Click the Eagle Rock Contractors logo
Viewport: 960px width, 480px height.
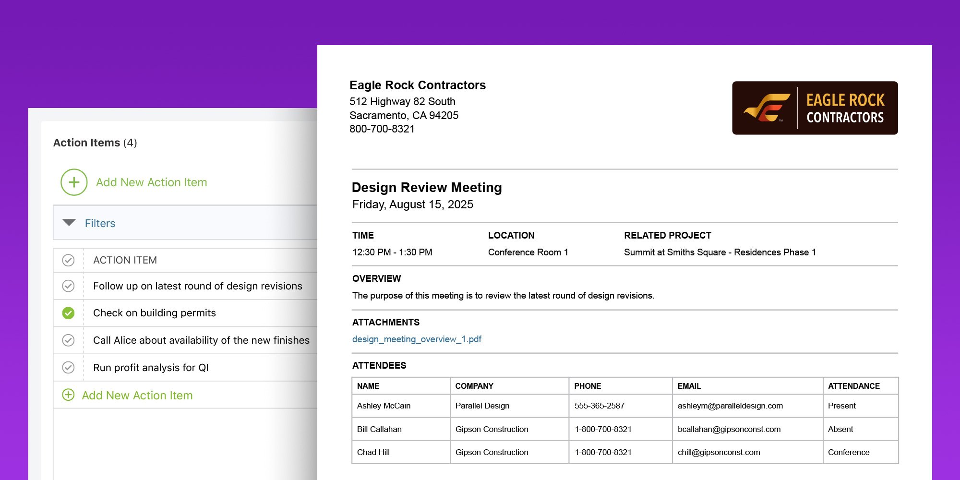815,108
